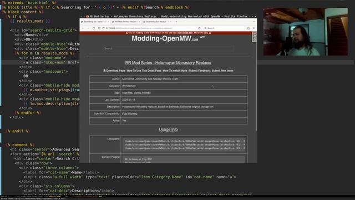Screen dimensions: 355x200
Task: Open the Fully Working compatibility link
Action: (x=130, y=113)
